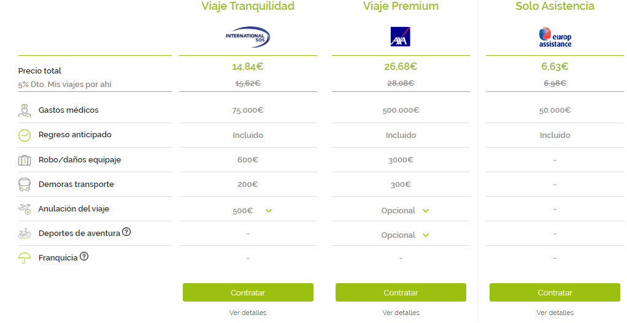Image resolution: width=627 pixels, height=323 pixels.
Task: Contratar the Solo Asistencia plan
Action: click(555, 292)
